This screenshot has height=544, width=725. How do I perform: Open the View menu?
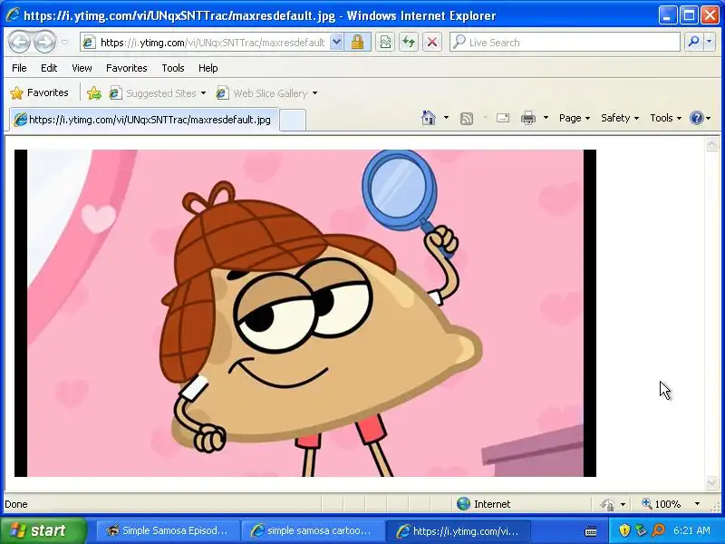[x=82, y=68]
